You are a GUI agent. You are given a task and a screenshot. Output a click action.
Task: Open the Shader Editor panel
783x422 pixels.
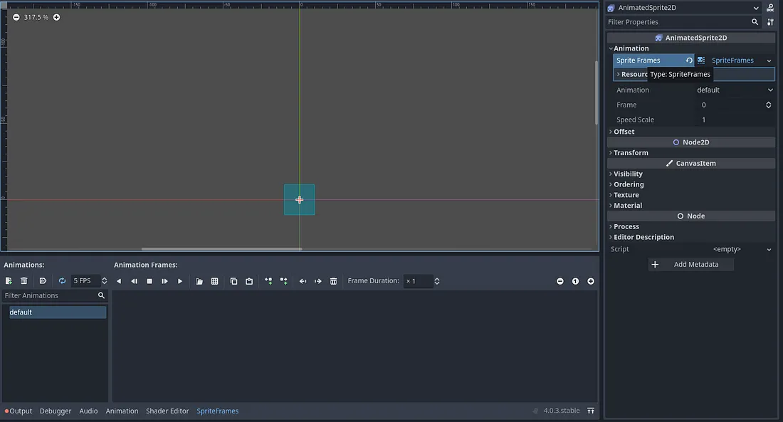tap(167, 411)
